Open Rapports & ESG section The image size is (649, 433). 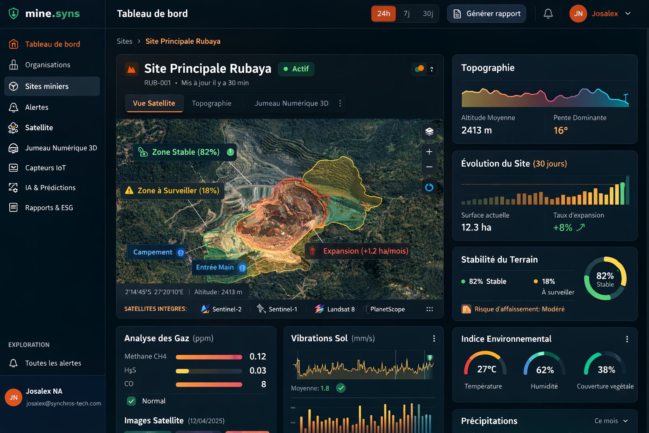pos(49,207)
